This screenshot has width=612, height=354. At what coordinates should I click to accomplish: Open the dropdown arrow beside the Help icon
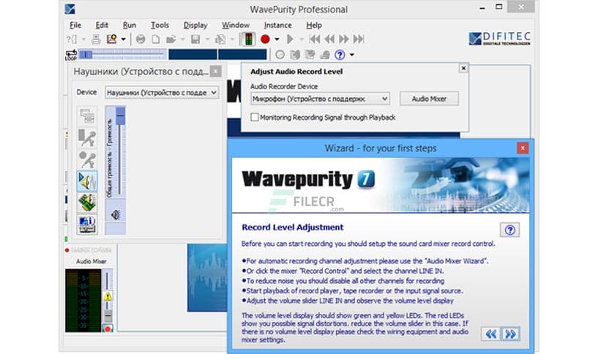[351, 55]
